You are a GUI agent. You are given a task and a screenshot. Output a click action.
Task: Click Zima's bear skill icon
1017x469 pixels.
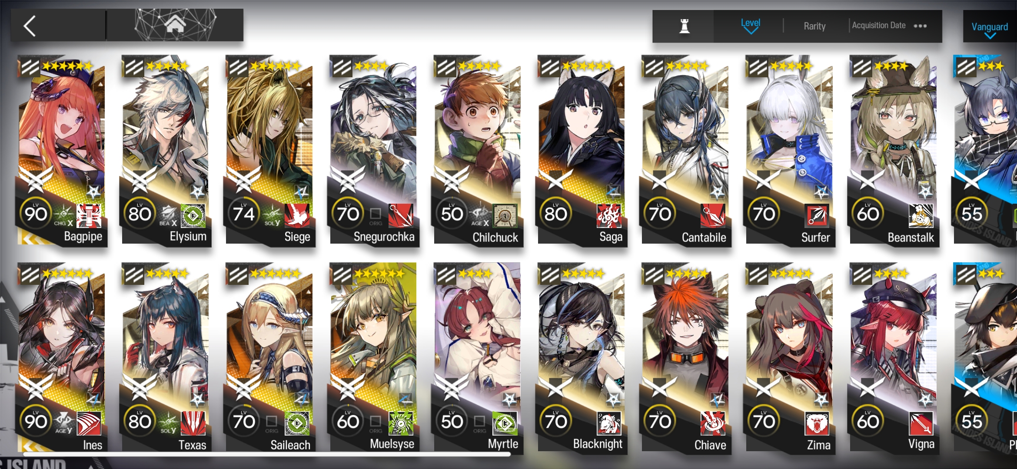coord(817,423)
